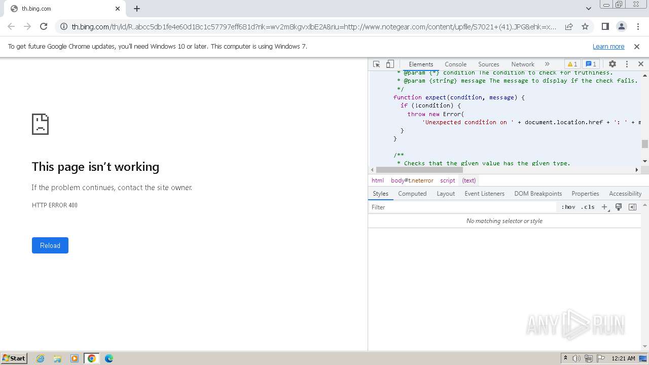Open the Layout tab

coord(446,194)
